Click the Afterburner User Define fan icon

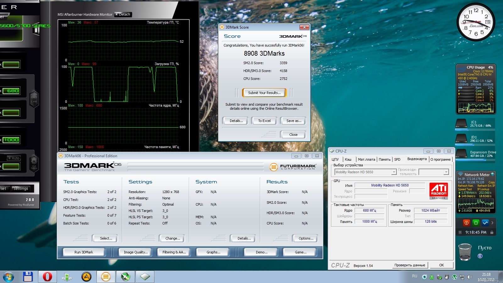pos(34,163)
